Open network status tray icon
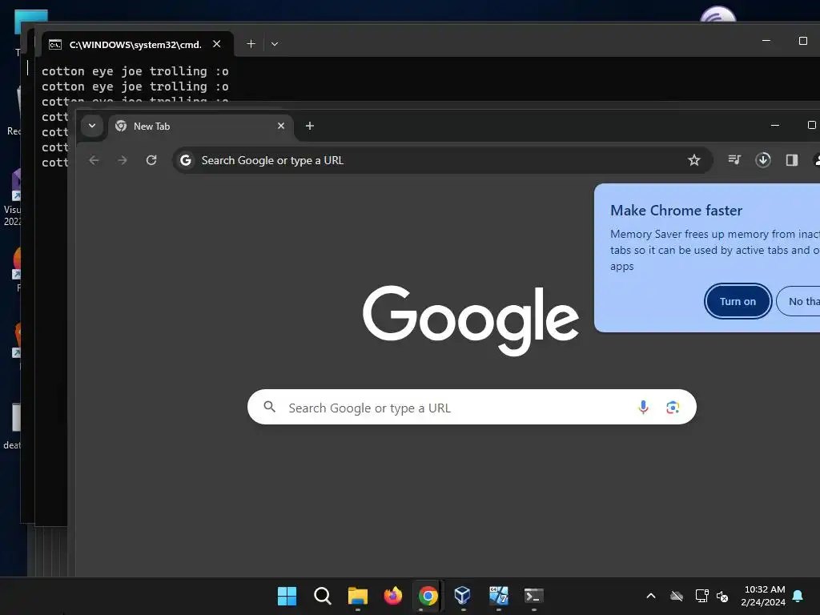 coord(701,596)
